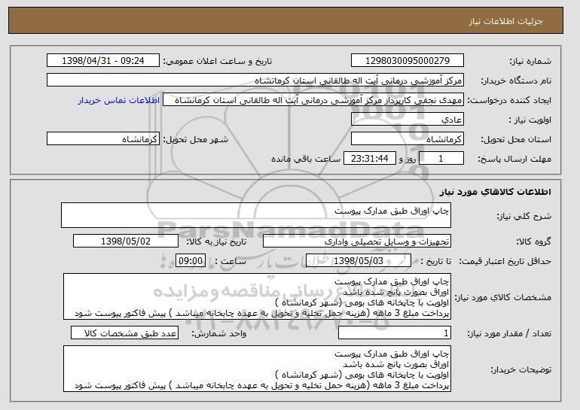Click the توضیحات خریدار text area

(x=257, y=369)
